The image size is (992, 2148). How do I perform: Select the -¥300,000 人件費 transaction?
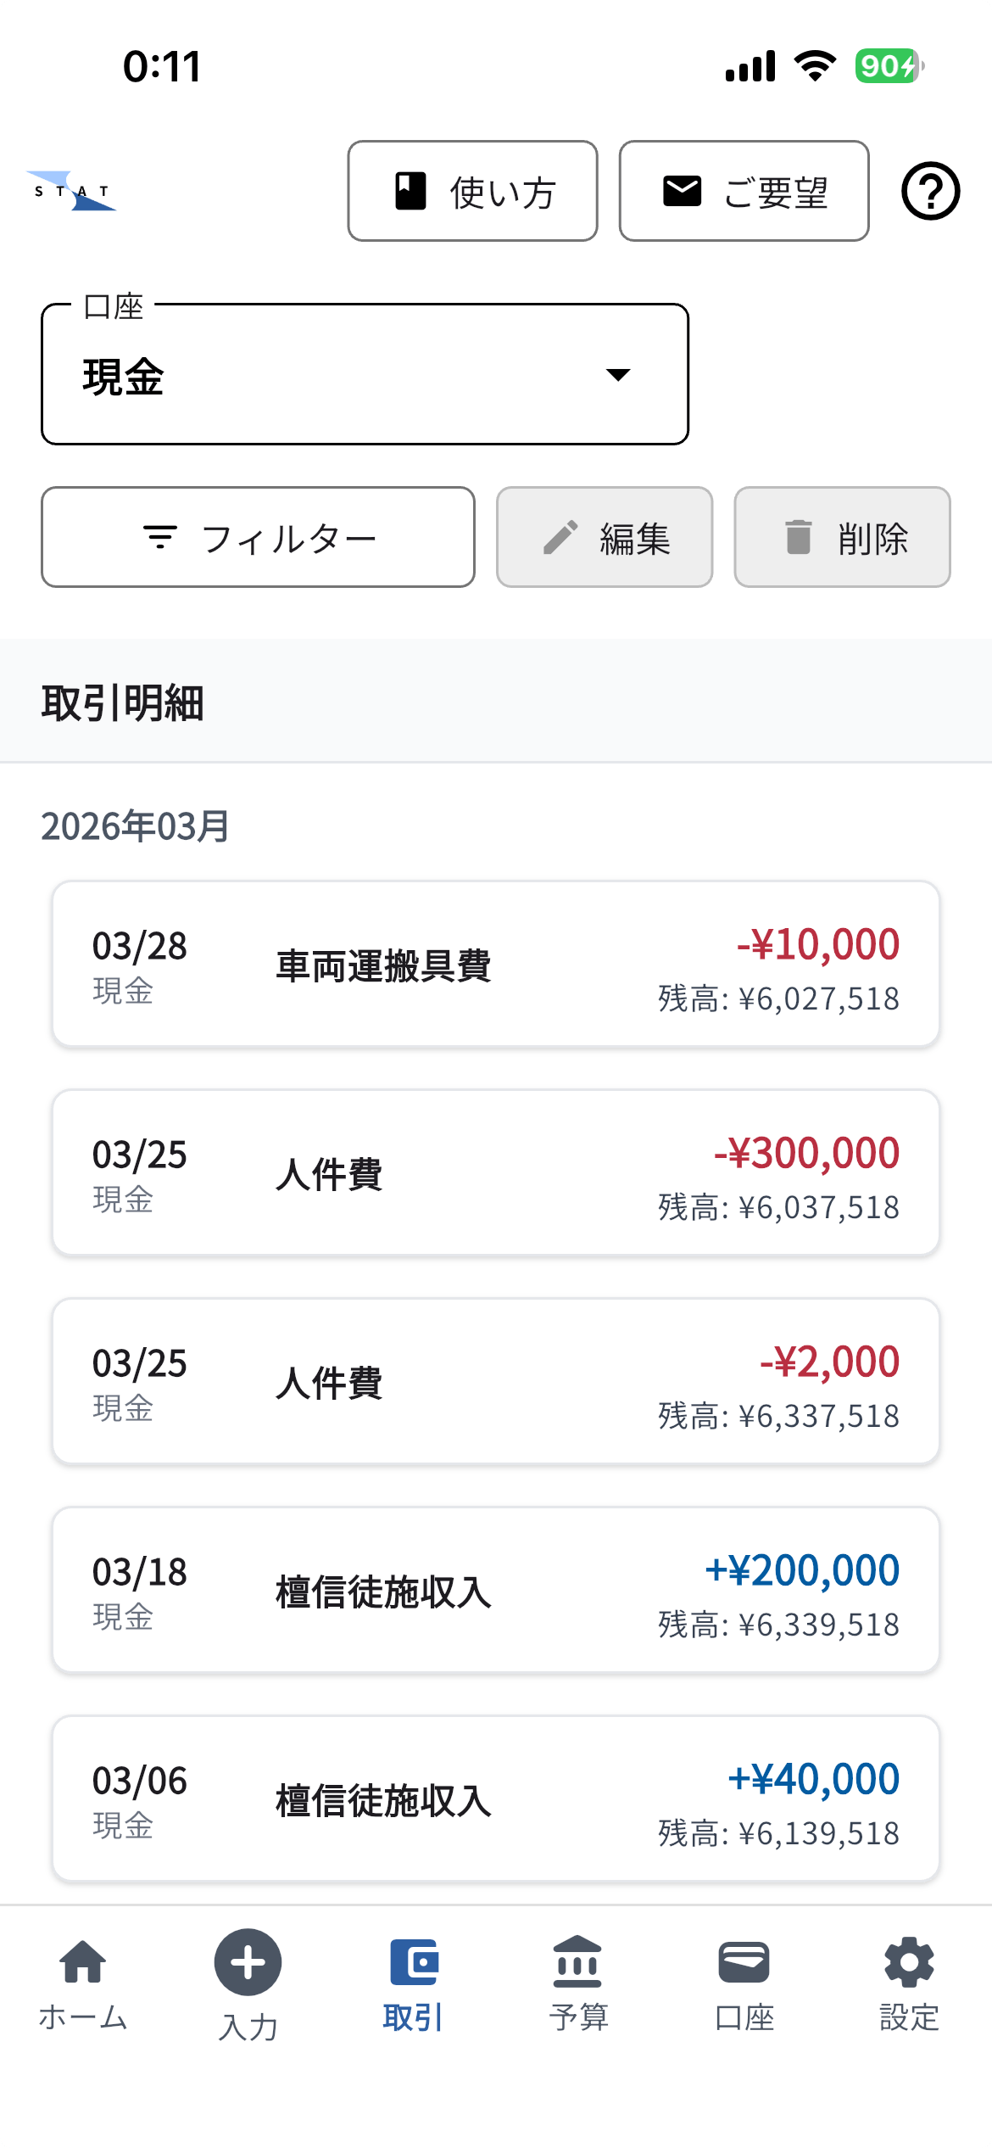pos(496,1173)
